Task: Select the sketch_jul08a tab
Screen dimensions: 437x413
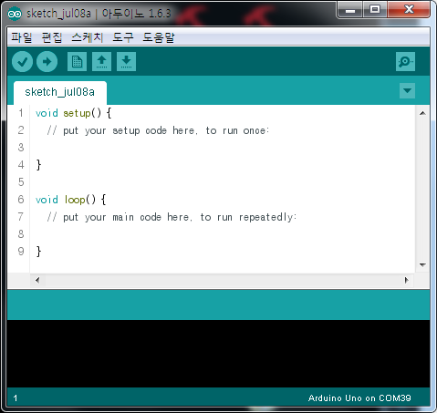Action: point(60,92)
